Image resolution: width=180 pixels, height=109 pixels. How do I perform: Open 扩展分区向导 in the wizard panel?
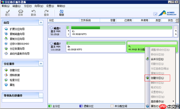(17, 29)
